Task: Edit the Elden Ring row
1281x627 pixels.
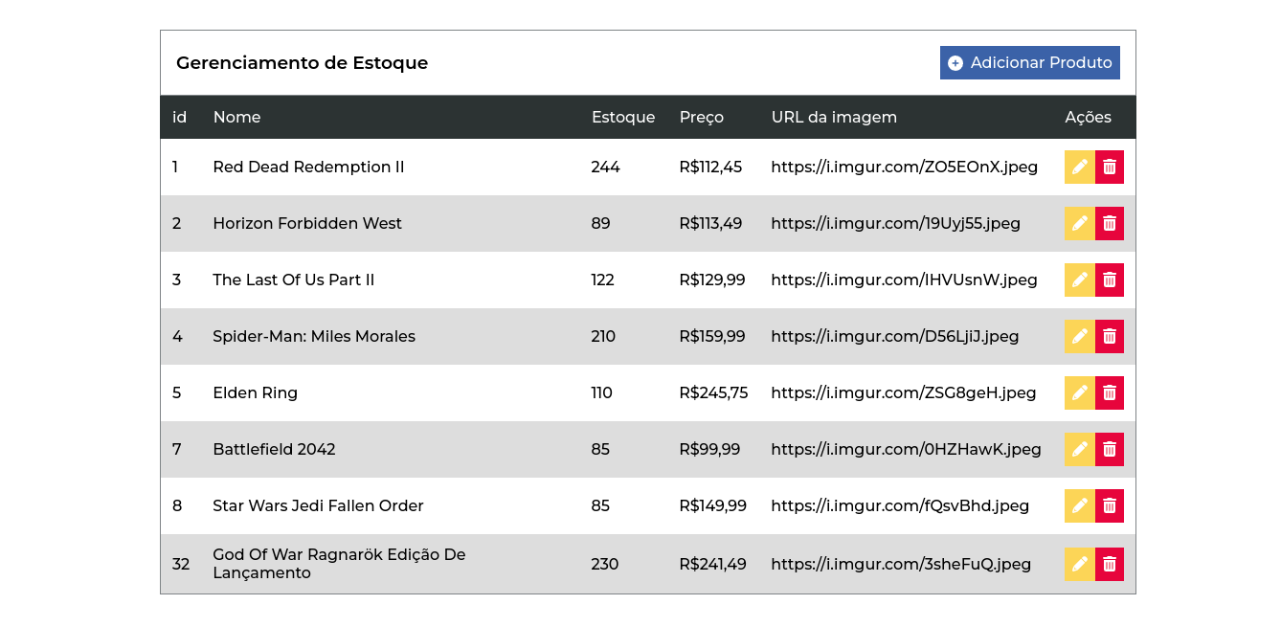Action: pyautogui.click(x=1079, y=392)
